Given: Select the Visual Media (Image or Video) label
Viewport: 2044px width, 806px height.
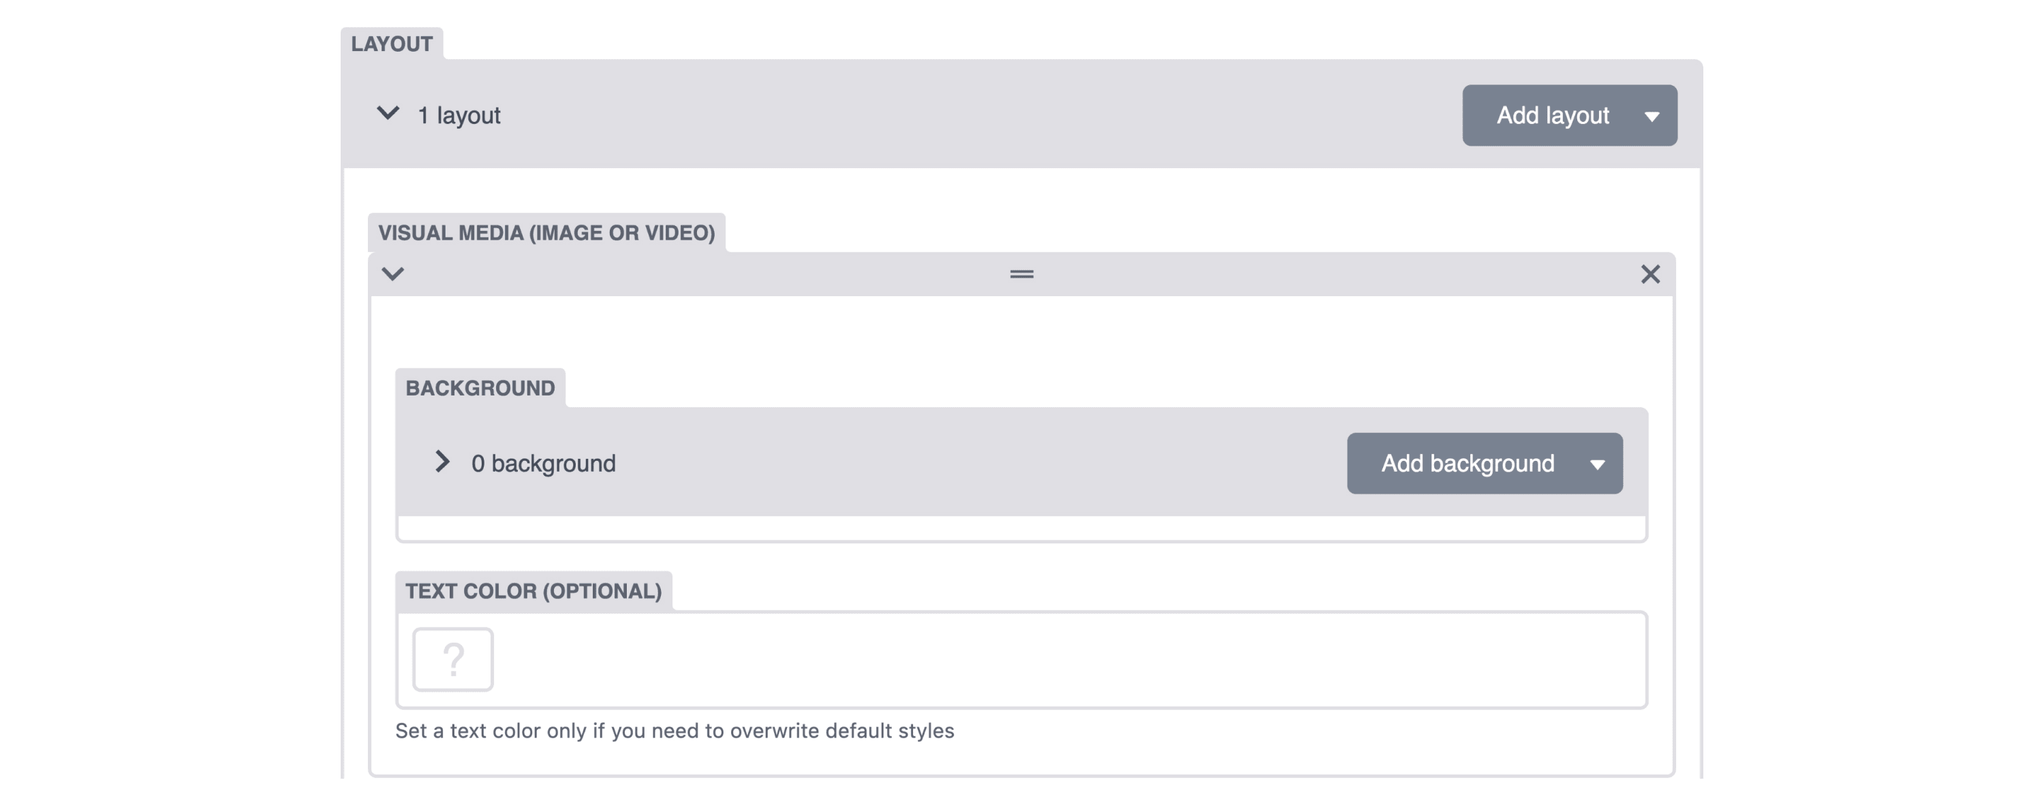Looking at the screenshot, I should (546, 233).
